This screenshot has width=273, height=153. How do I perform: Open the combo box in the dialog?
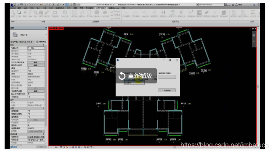tap(167, 77)
